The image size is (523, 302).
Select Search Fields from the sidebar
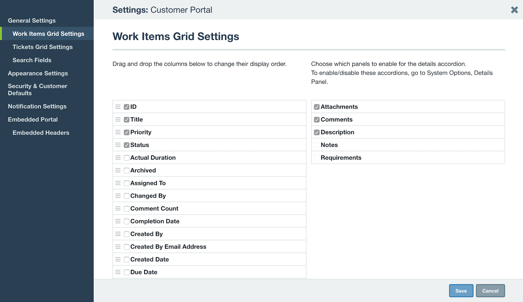[x=32, y=60]
